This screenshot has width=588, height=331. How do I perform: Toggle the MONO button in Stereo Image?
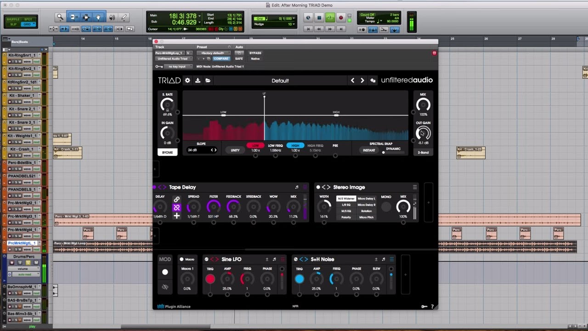[386, 206]
